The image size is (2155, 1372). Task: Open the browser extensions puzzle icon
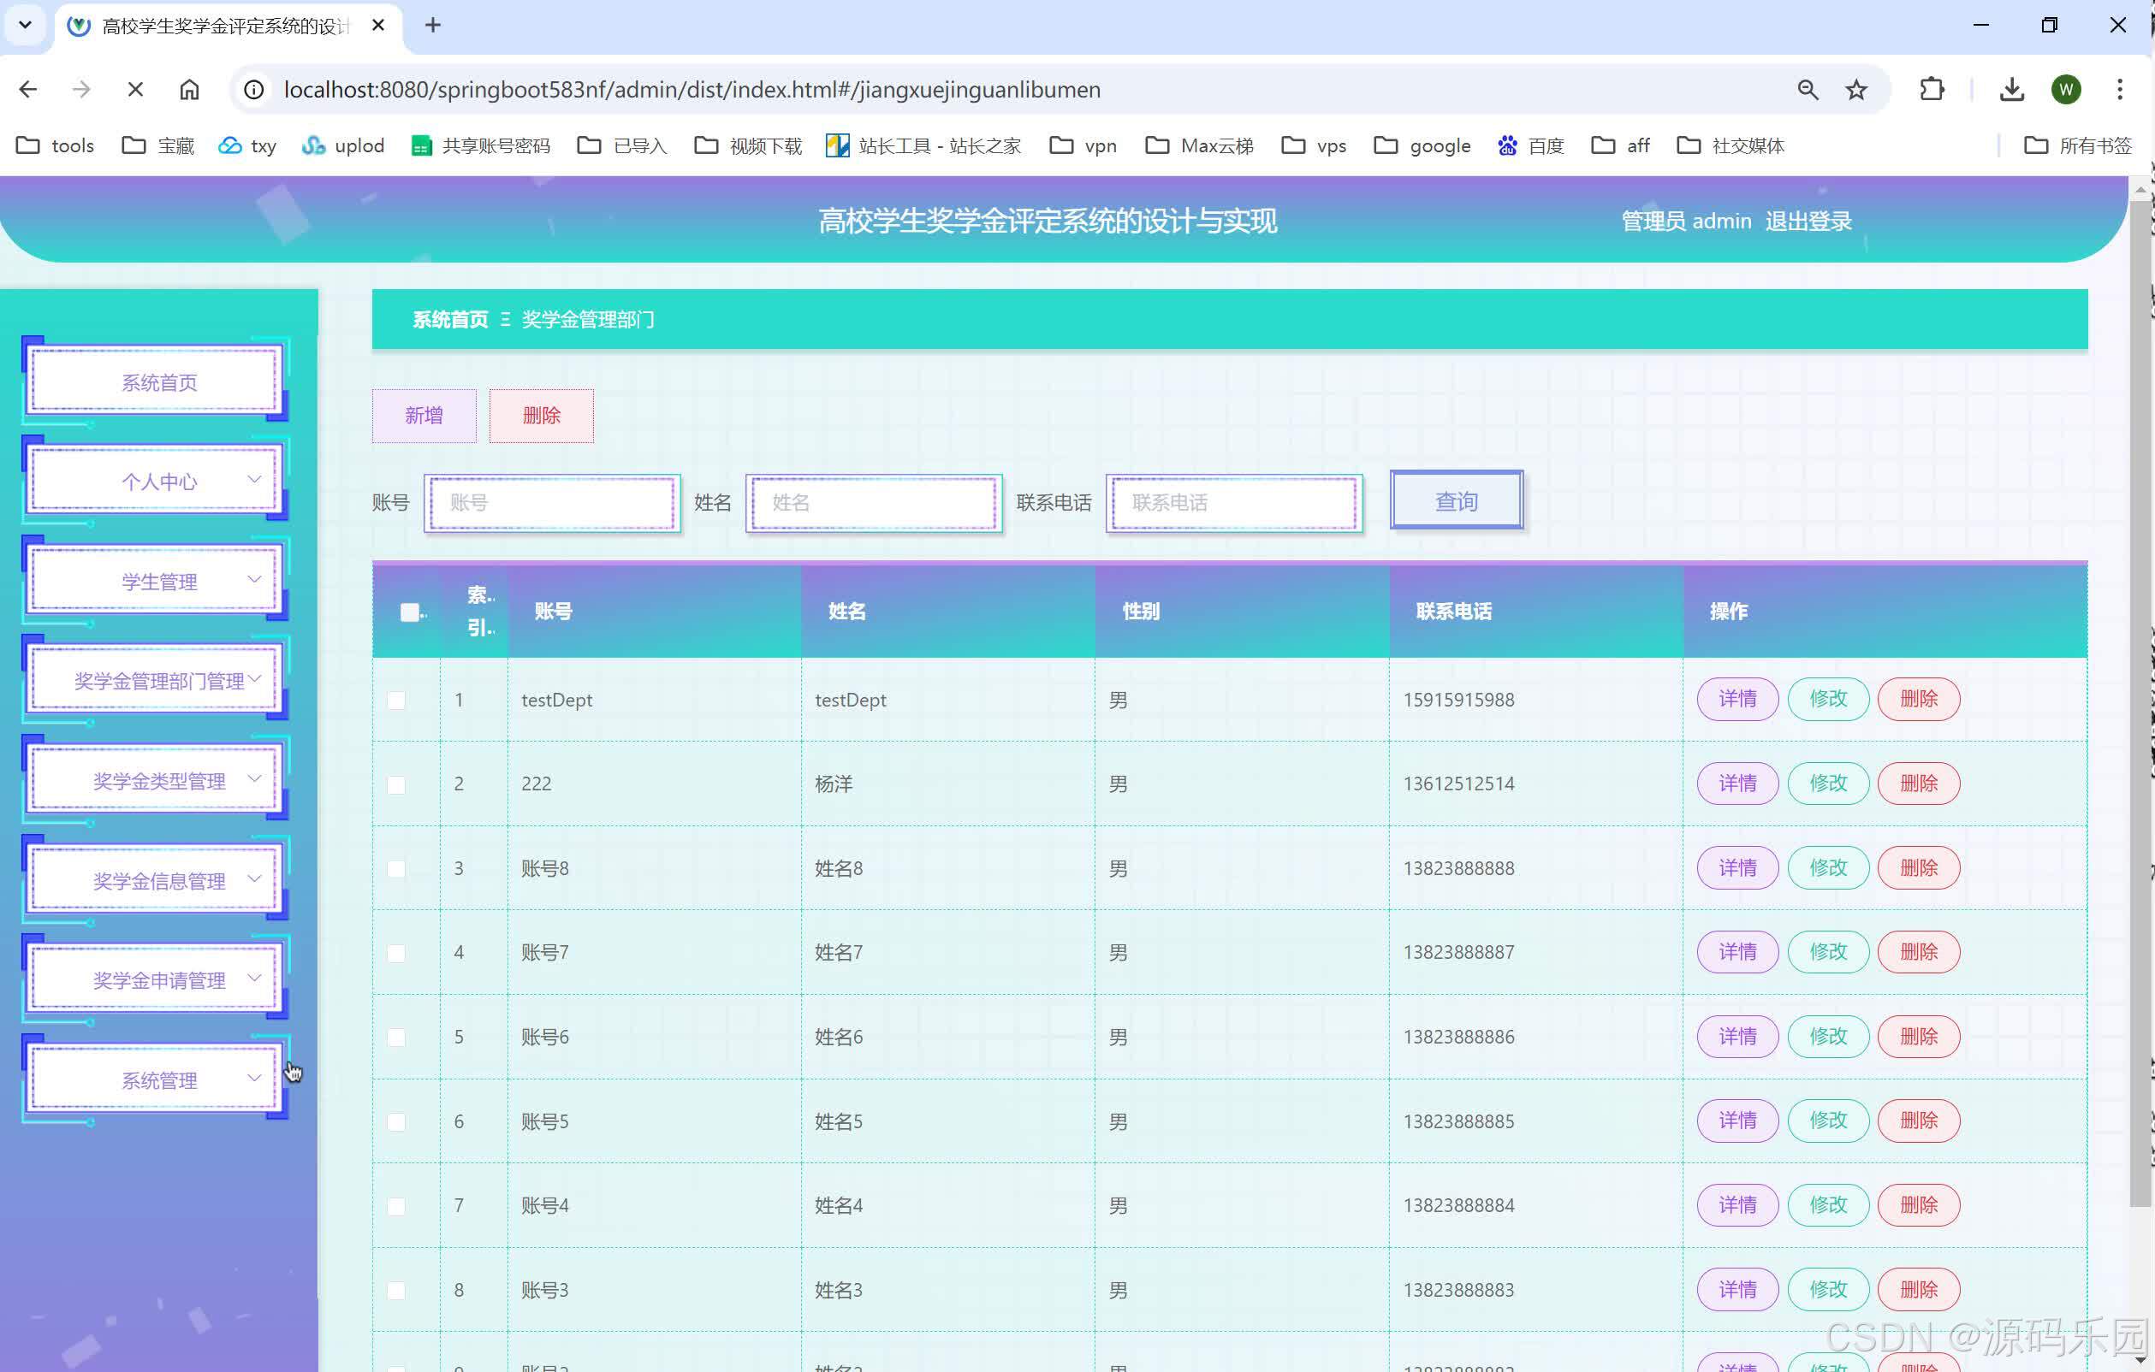[1932, 90]
